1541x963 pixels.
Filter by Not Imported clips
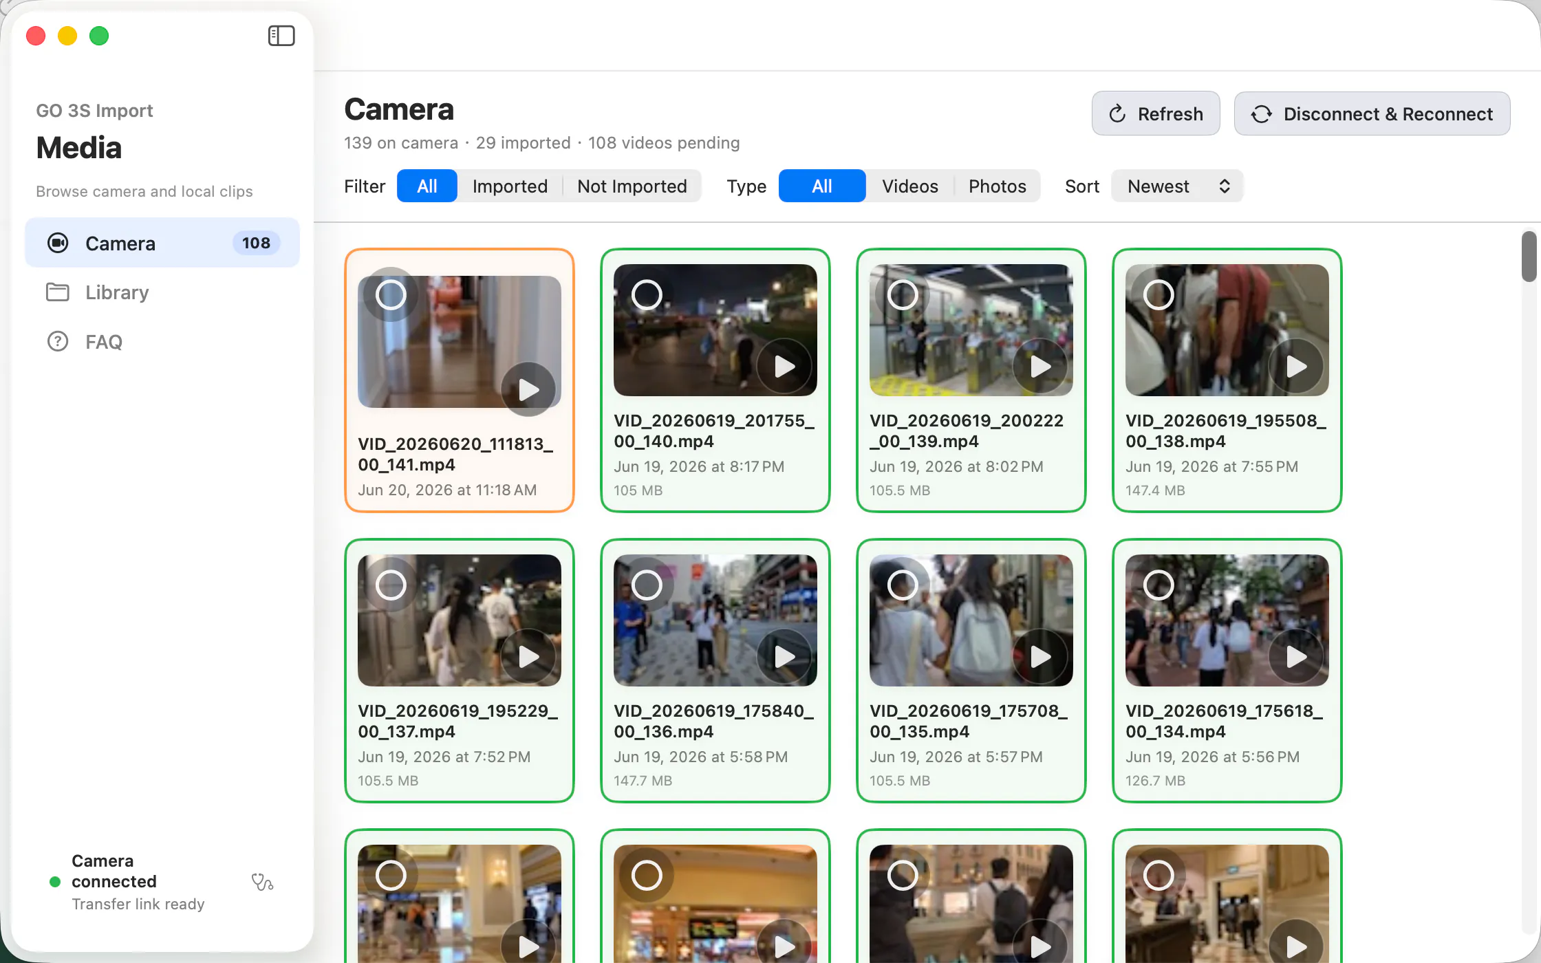click(632, 186)
